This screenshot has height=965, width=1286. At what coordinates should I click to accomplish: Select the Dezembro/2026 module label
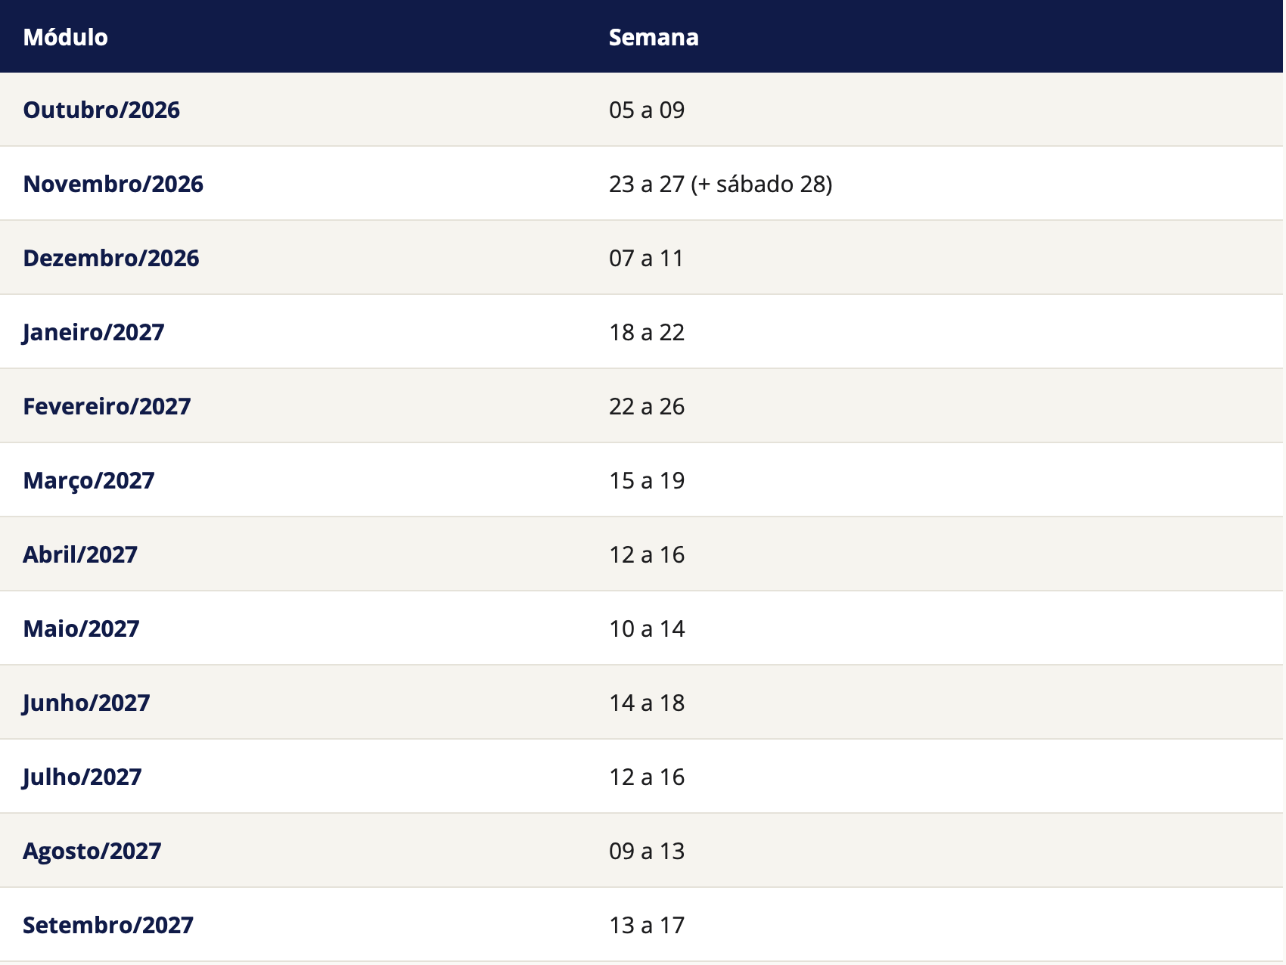[x=111, y=258]
